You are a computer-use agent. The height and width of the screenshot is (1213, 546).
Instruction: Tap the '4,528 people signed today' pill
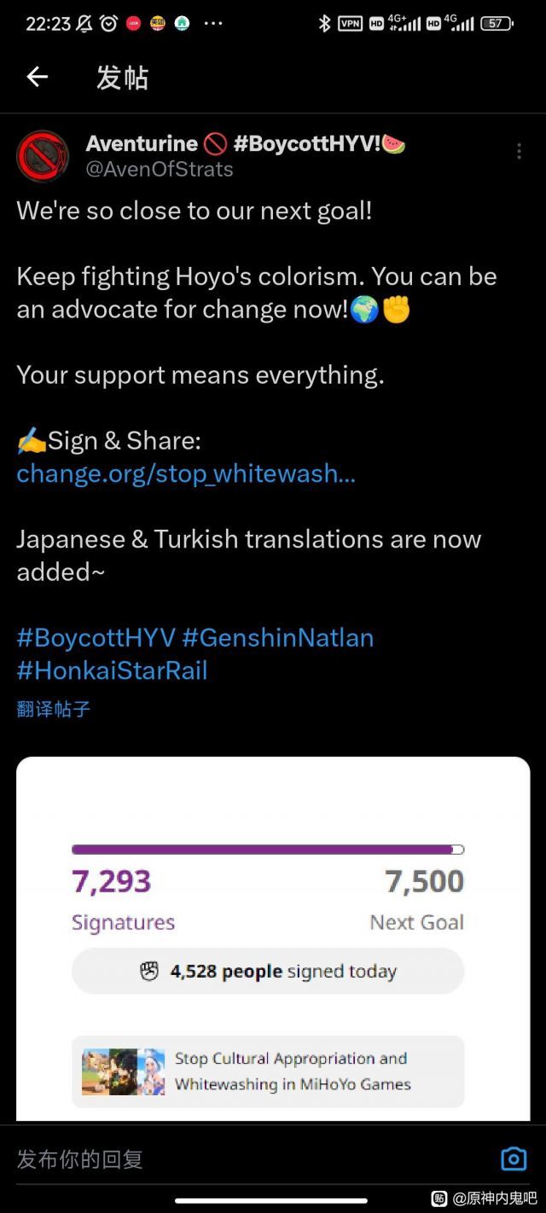coord(268,971)
